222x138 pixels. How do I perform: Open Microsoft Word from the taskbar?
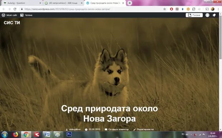(47, 134)
